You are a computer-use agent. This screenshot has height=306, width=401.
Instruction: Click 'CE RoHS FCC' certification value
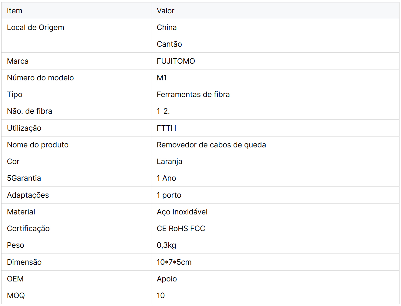pos(181,229)
